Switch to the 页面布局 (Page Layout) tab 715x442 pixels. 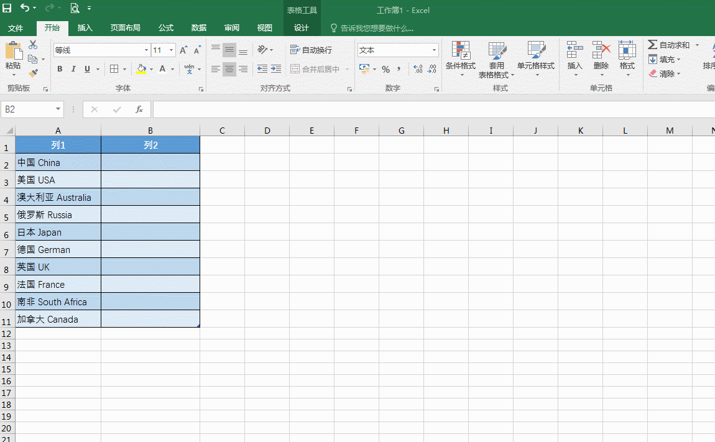pos(125,28)
